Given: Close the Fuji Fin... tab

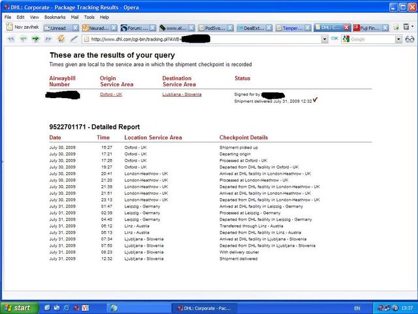Looking at the screenshot, I should [385, 27].
